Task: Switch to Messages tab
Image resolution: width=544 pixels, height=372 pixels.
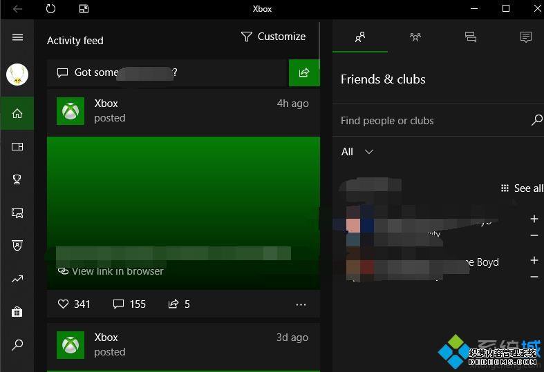Action: coord(471,37)
